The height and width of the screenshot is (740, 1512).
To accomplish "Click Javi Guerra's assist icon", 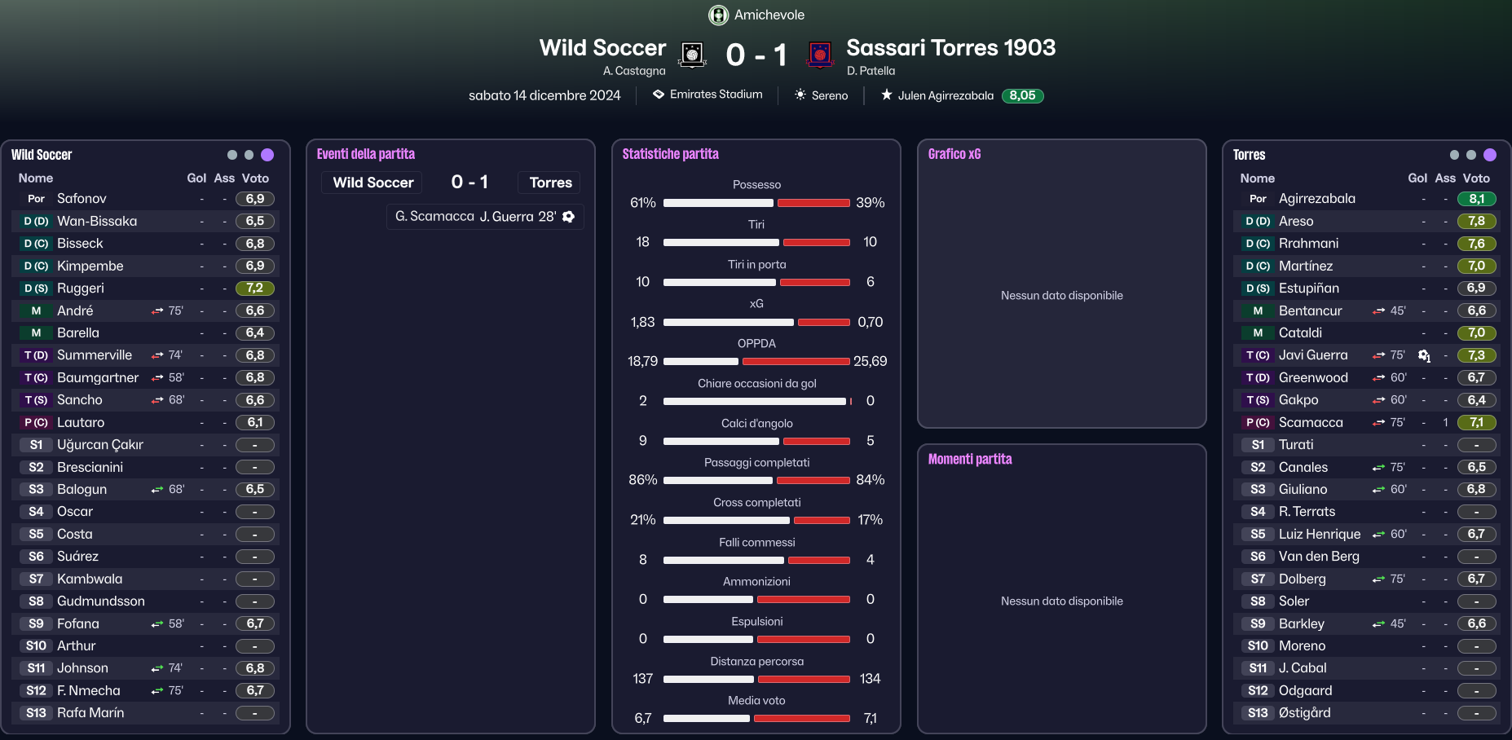I will [1424, 355].
